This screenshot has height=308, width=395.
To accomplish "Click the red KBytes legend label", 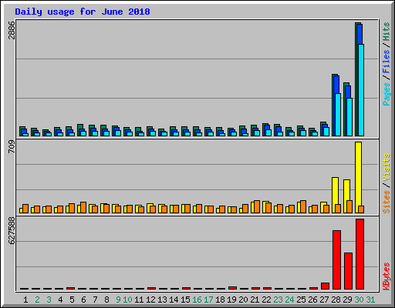I will click(386, 276).
